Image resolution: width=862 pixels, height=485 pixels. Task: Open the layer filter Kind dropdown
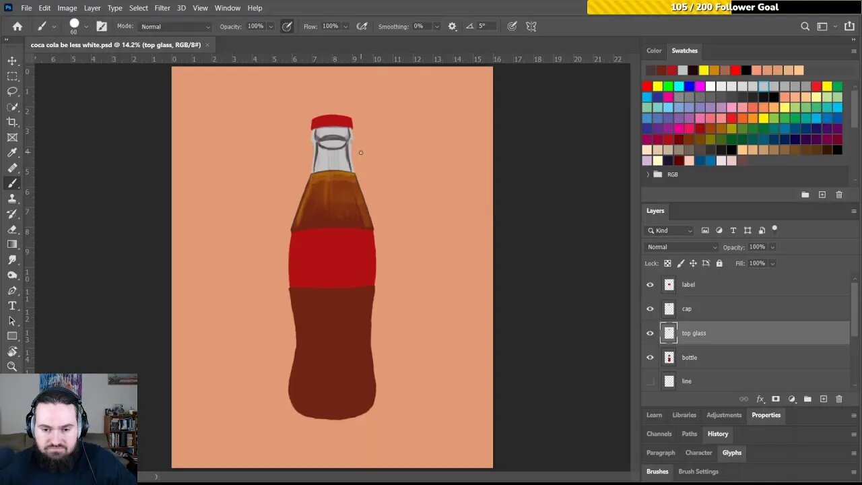click(x=670, y=230)
